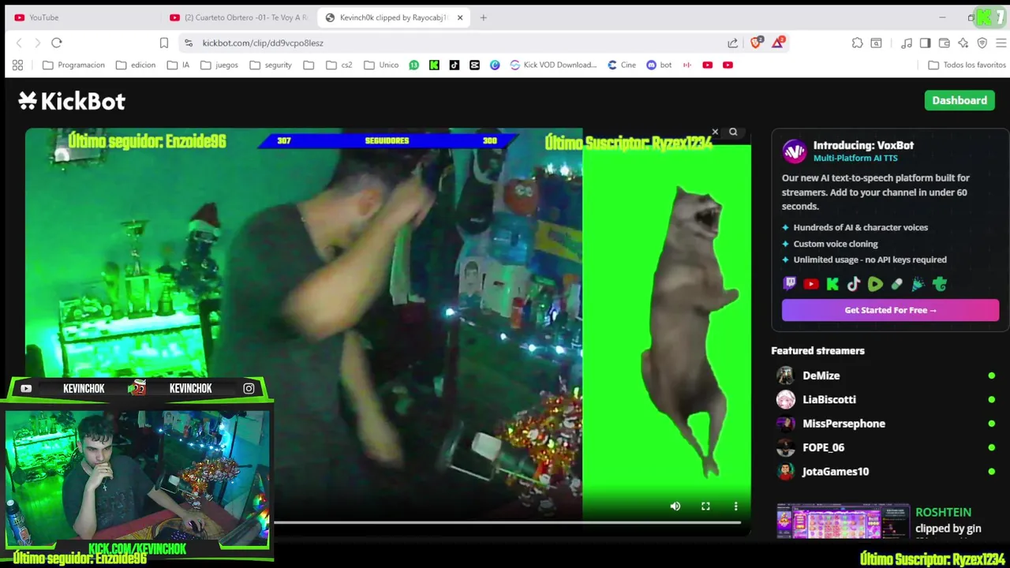Viewport: 1010px width, 568px height.
Task: Open the KickBot Dashboard
Action: [x=959, y=100]
